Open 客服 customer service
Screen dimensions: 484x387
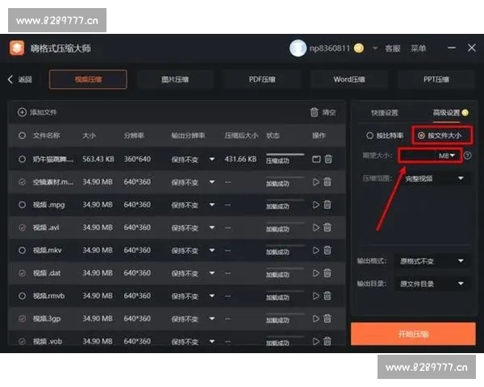point(392,48)
